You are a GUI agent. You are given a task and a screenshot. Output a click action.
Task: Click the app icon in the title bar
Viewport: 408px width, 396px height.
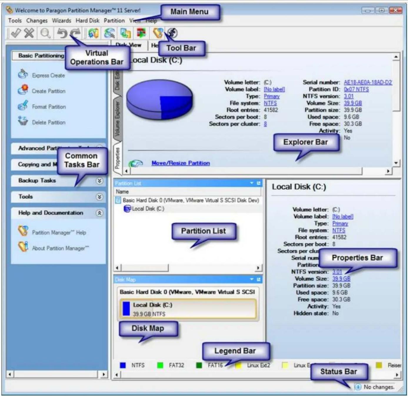click(x=9, y=10)
